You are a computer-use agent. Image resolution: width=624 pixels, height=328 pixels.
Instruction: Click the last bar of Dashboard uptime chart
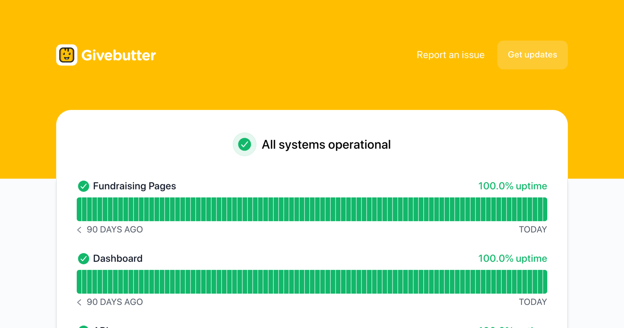(545, 282)
